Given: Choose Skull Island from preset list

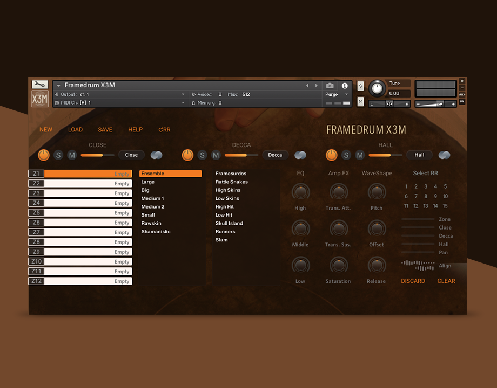Looking at the screenshot, I should [x=229, y=223].
